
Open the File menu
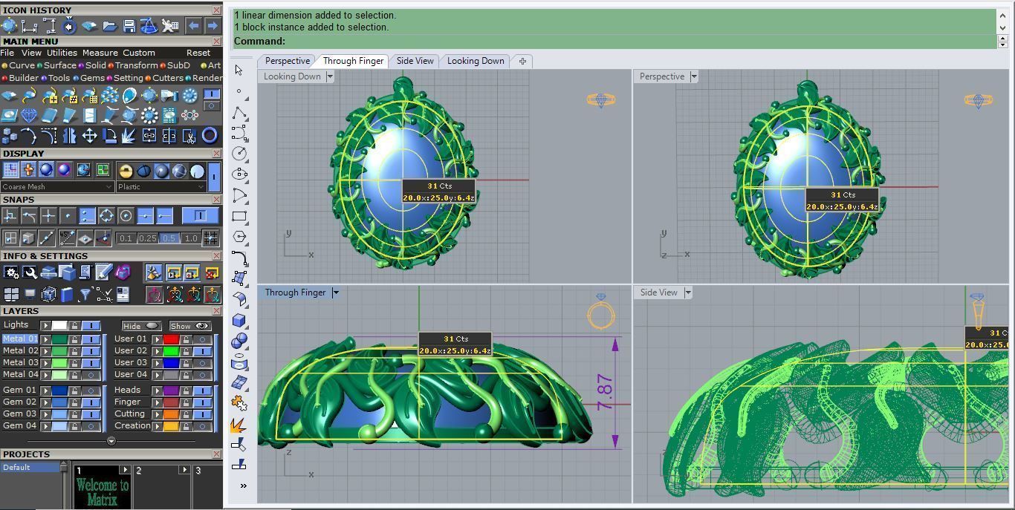point(7,53)
